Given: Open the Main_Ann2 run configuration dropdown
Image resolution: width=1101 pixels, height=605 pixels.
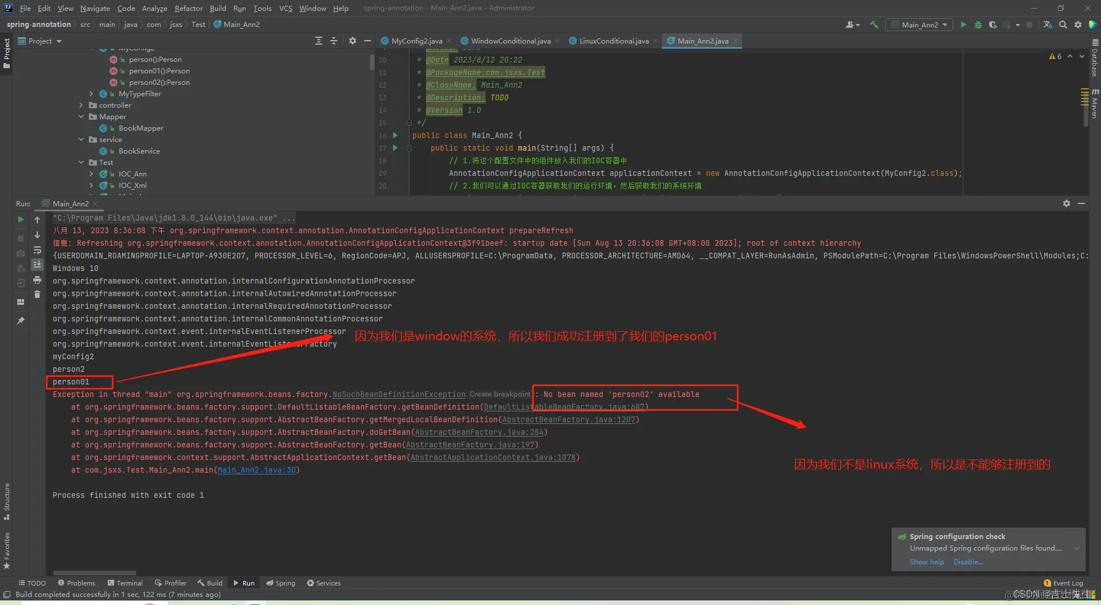Looking at the screenshot, I should 919,25.
